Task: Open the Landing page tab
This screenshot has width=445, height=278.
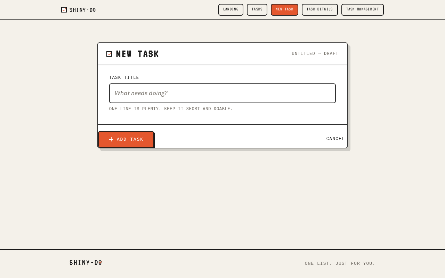Action: pyautogui.click(x=231, y=10)
